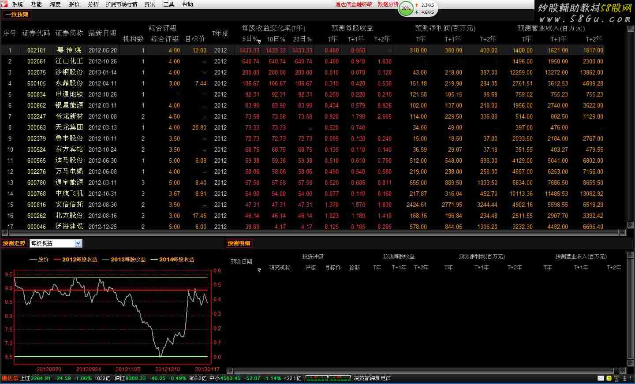Sort by the 10日% column header
The image size is (635, 384).
[x=276, y=39]
